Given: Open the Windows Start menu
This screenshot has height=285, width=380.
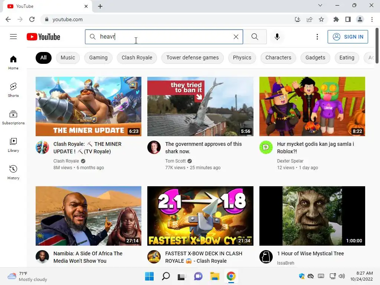Looking at the screenshot, I should pyautogui.click(x=149, y=276).
